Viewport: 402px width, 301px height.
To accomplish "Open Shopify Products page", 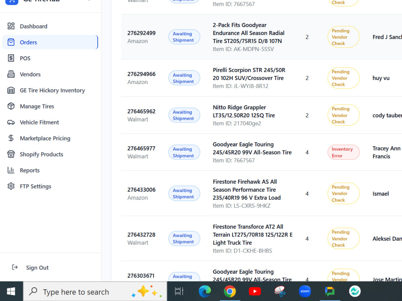I will tap(41, 154).
